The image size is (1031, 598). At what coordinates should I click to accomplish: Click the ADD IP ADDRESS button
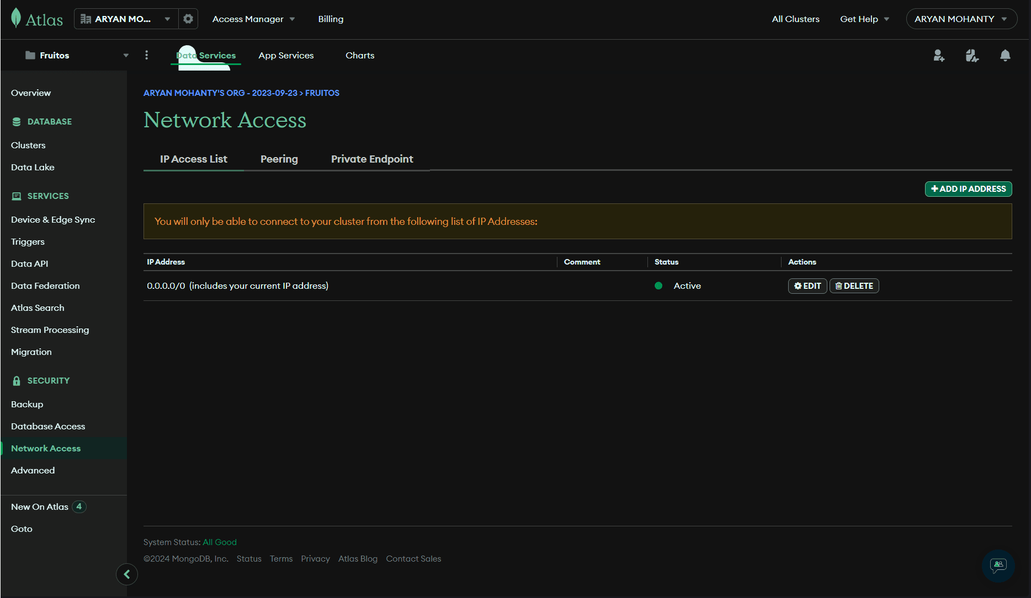coord(968,188)
